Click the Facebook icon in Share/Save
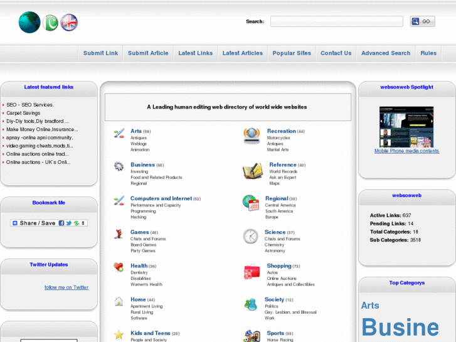 pos(61,223)
